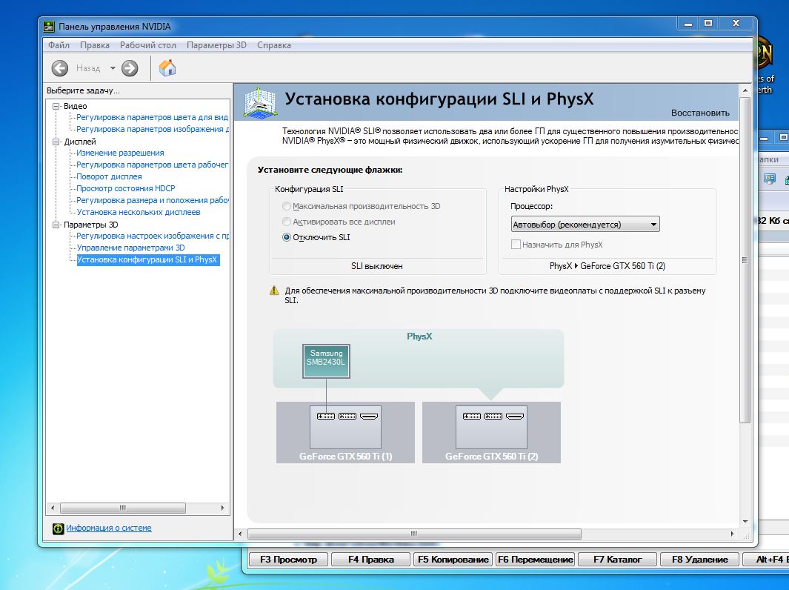The width and height of the screenshot is (789, 590).
Task: Click 'F6 Перемещение' button in file manager
Action: (x=535, y=560)
